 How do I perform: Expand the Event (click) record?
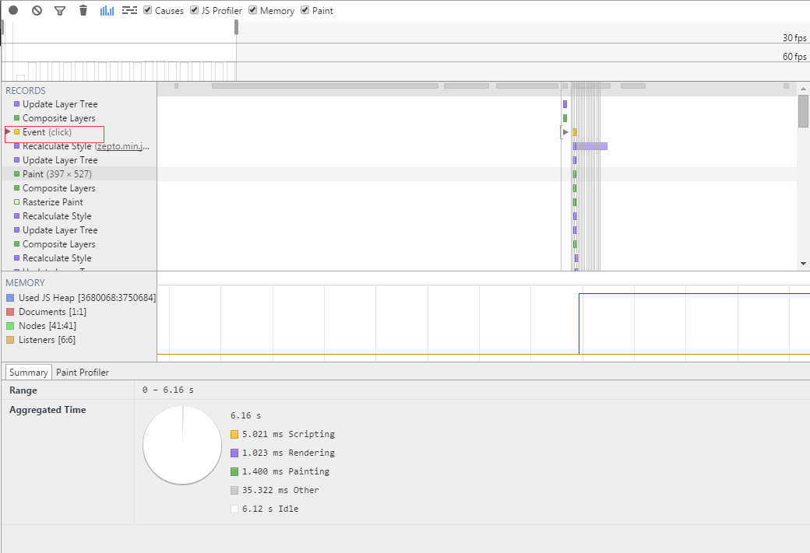pos(9,132)
